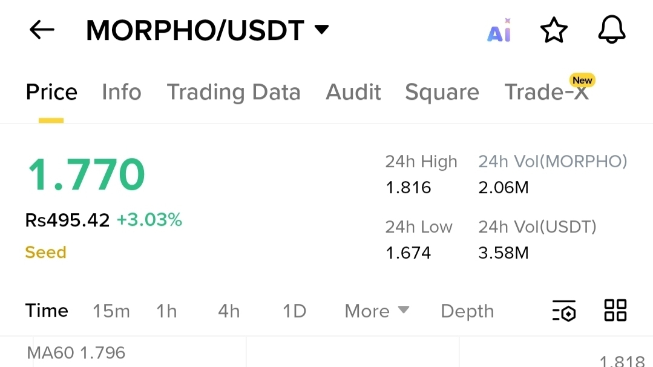Set a price alert with bell icon

click(611, 30)
